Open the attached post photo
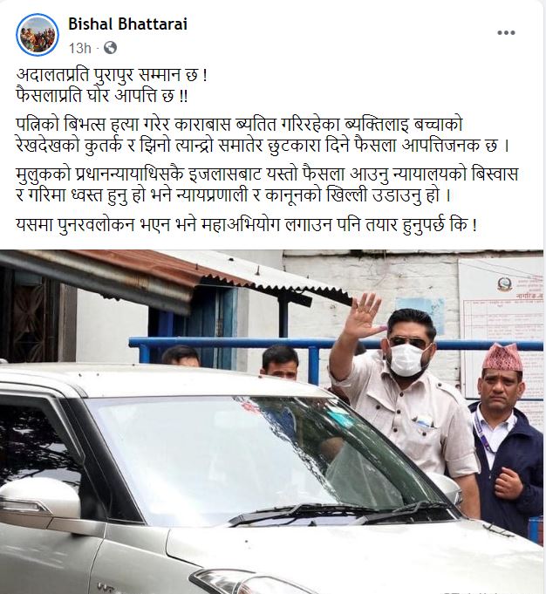 271,421
